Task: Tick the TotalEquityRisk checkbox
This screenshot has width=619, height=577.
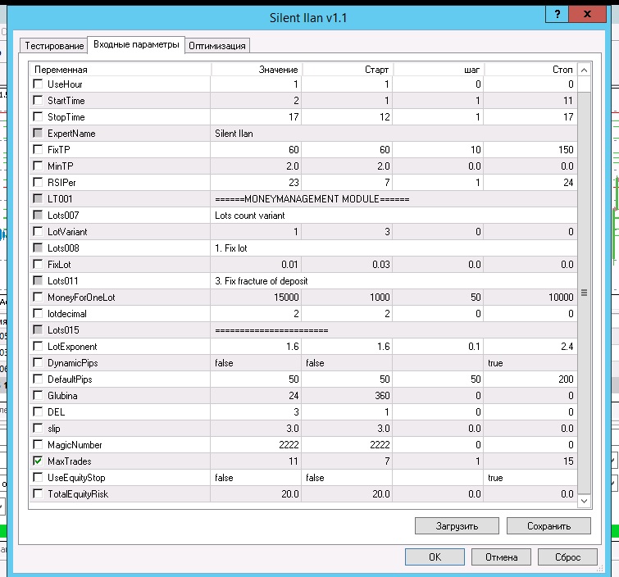Action: click(x=38, y=493)
